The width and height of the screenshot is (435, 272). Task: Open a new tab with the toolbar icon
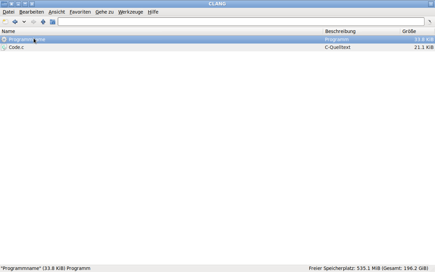(x=5, y=22)
